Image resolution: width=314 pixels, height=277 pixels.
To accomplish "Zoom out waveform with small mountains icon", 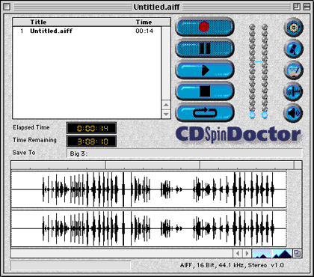I will [262, 254].
